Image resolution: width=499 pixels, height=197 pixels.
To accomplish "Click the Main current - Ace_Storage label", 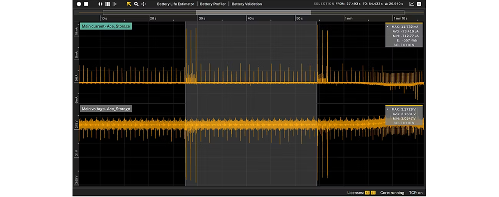I will [106, 26].
